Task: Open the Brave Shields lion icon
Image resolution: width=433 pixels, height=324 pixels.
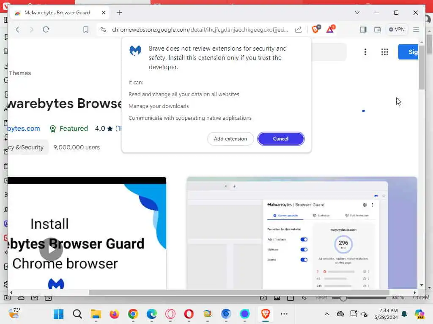Action: (316, 29)
